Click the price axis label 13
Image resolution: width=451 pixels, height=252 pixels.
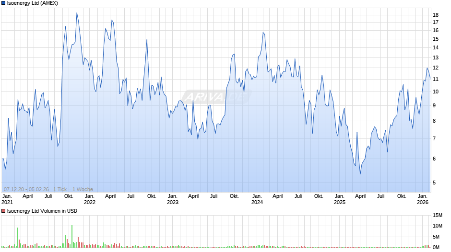(436, 58)
